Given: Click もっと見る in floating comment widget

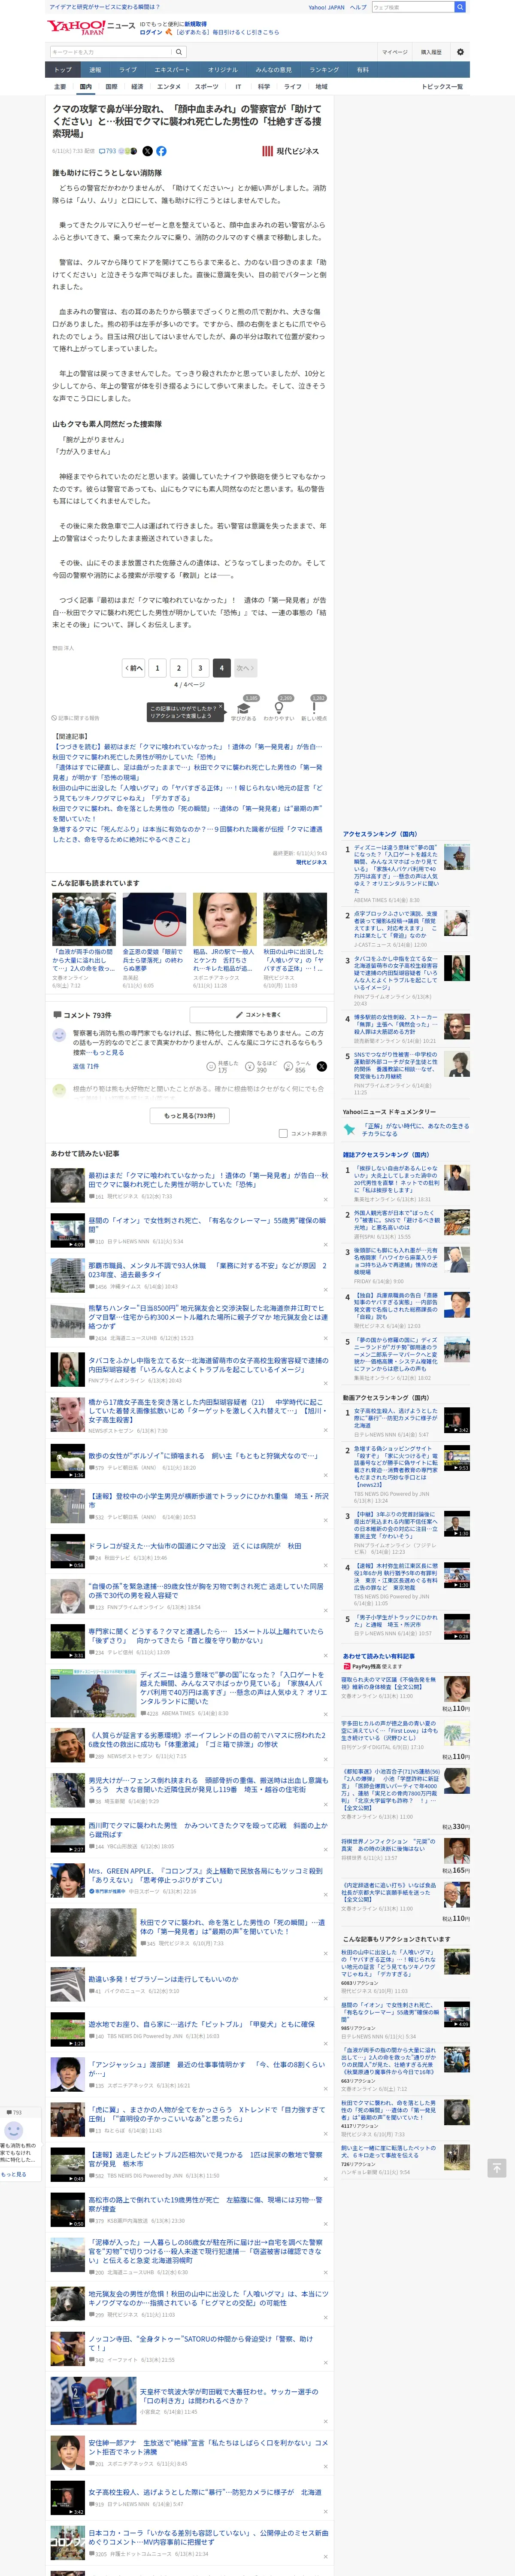Looking at the screenshot, I should click(13, 2174).
